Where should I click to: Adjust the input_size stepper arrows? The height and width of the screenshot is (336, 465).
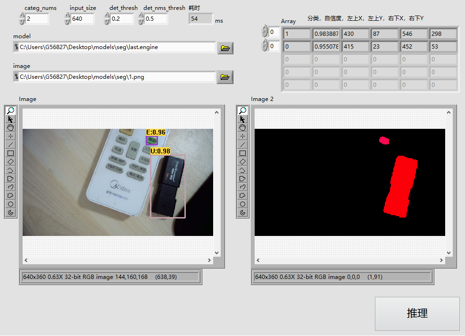(x=67, y=19)
